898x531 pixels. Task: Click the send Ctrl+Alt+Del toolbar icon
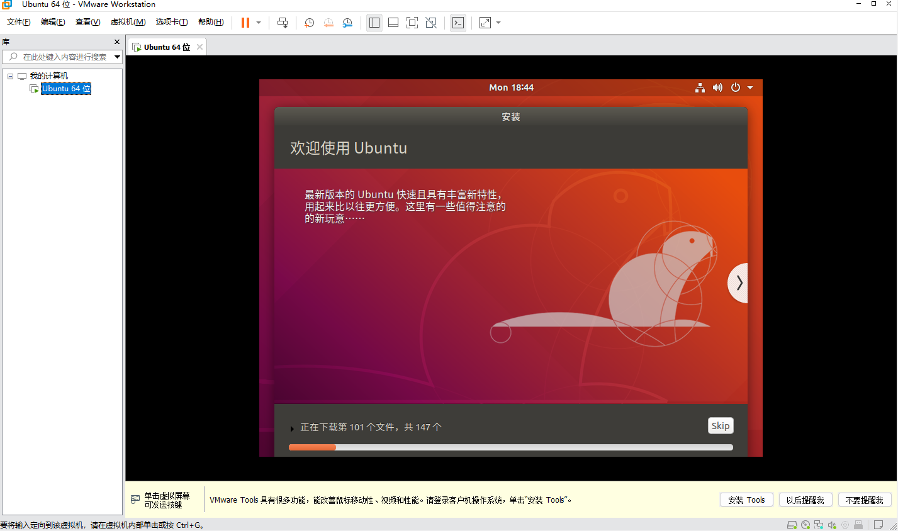(x=283, y=23)
